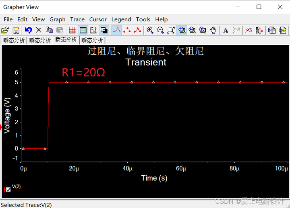Screen dimensions: 290x208
Task: Select the Show Symbols dots icon
Action: tap(127, 30)
